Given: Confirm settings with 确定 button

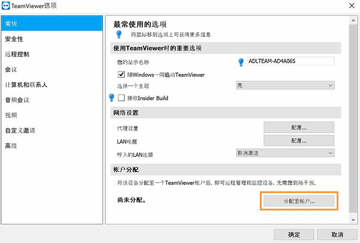Looking at the screenshot, I should [x=294, y=235].
